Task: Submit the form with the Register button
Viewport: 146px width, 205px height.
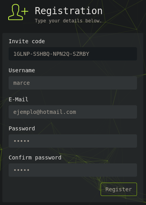Action: tap(119, 189)
